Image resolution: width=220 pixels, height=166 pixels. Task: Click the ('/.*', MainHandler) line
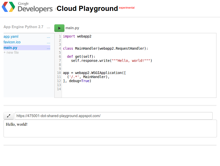88,77
